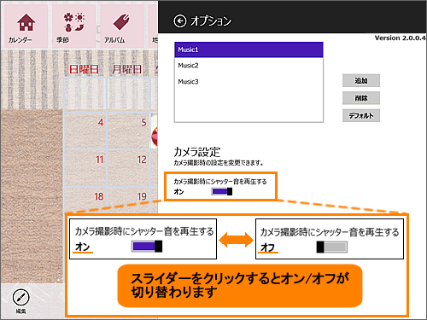The image size is (427, 320).
Task: Click the 日曜日 column header
Action: [84, 69]
